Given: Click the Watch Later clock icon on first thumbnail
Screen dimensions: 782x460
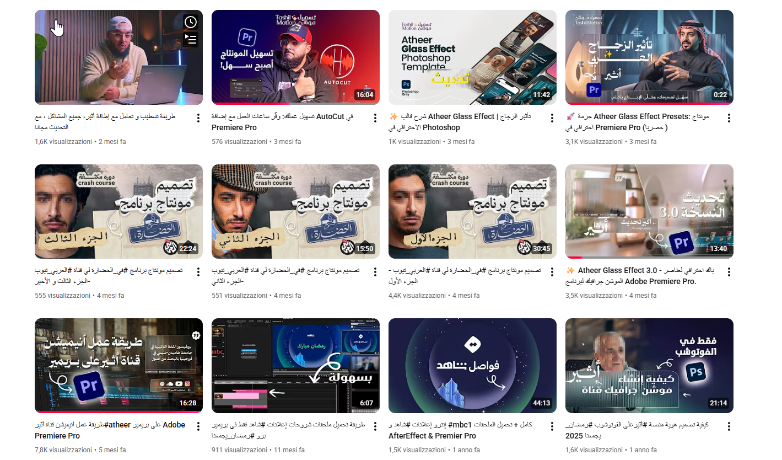Looking at the screenshot, I should click(x=190, y=22).
